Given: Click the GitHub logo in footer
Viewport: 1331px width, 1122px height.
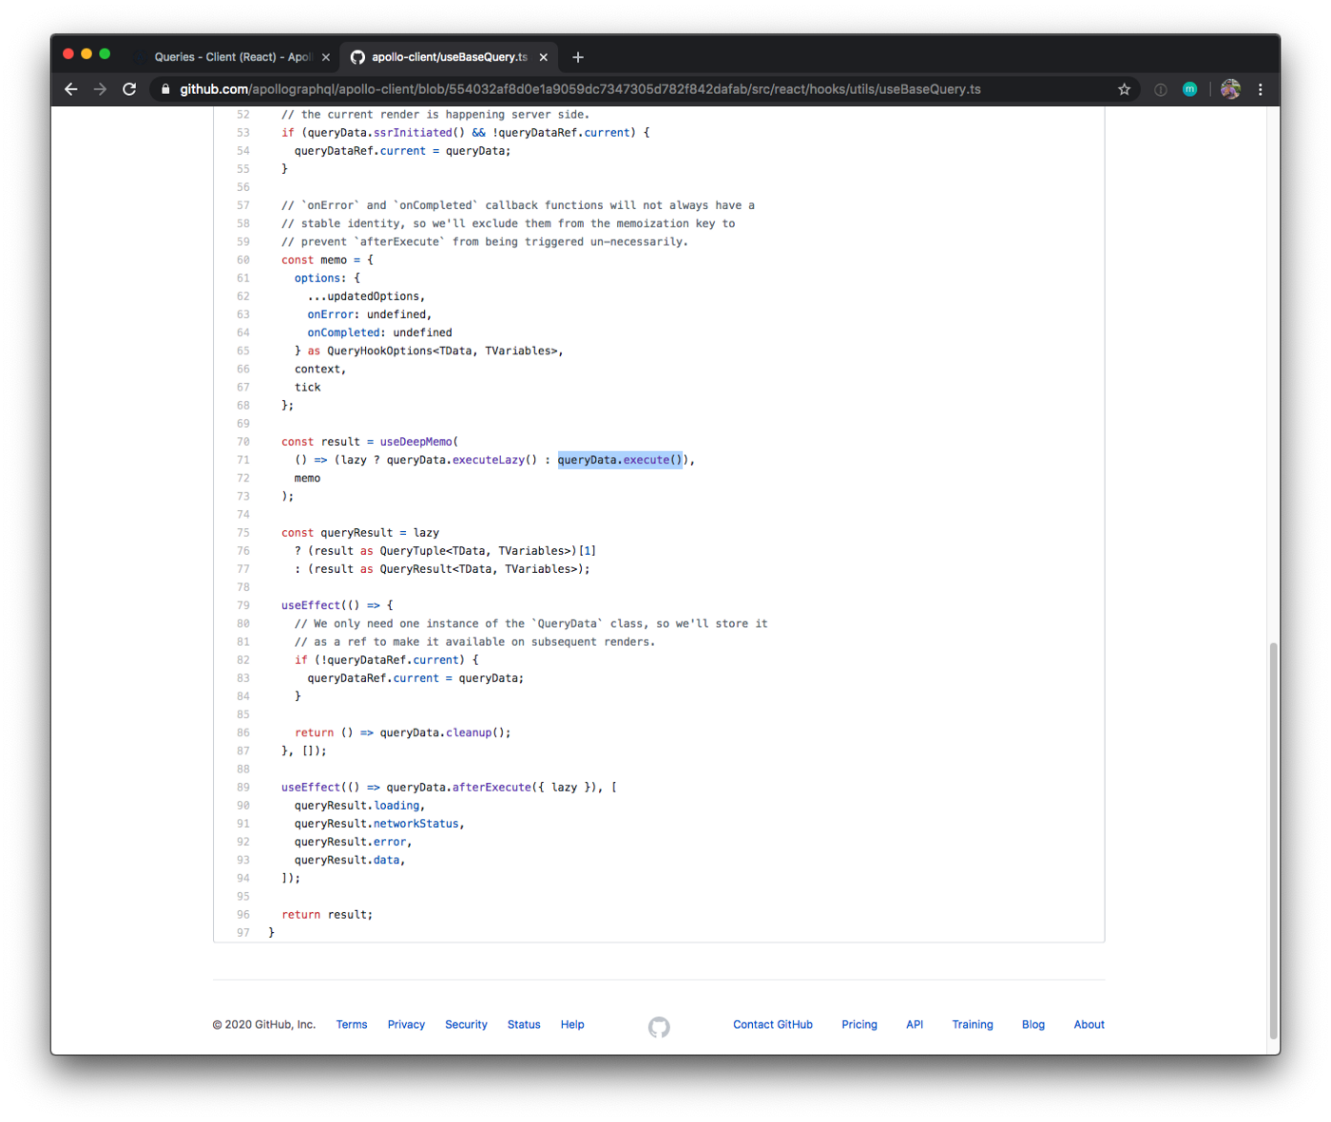Looking at the screenshot, I should click(659, 1027).
